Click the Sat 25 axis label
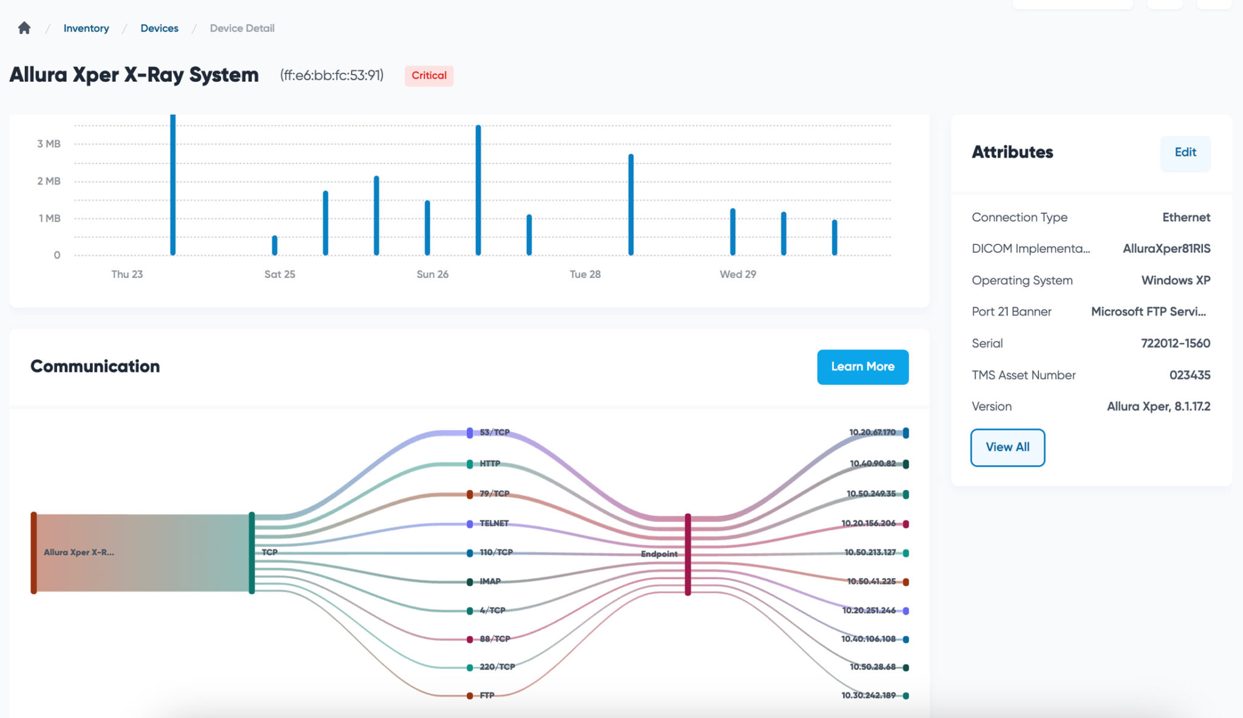Viewport: 1243px width, 718px height. pos(280,274)
